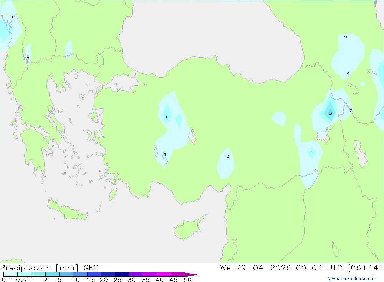Click the legend tick label 50
This screenshot has width=384, height=282.
(x=187, y=280)
